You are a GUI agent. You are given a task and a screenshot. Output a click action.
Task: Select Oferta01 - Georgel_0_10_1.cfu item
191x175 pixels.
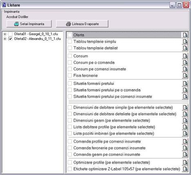(x=36, y=34)
